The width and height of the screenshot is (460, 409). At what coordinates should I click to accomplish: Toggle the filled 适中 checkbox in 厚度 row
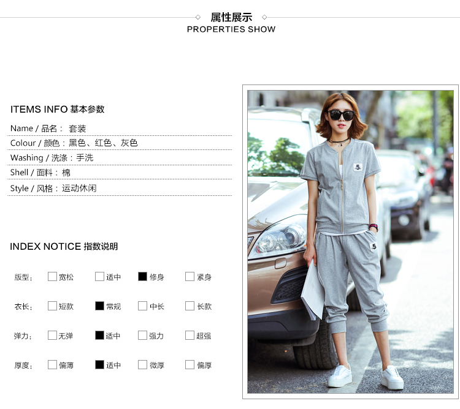click(x=99, y=364)
